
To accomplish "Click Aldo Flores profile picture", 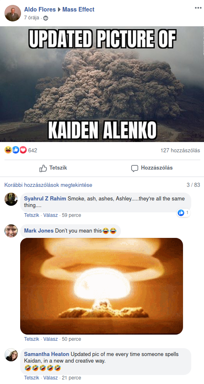I will [13, 13].
